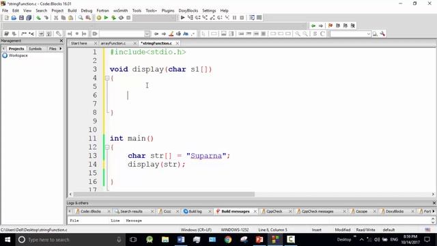Click the Jump forward arrow icon
The width and height of the screenshot is (437, 246).
pyautogui.click(x=321, y=25)
